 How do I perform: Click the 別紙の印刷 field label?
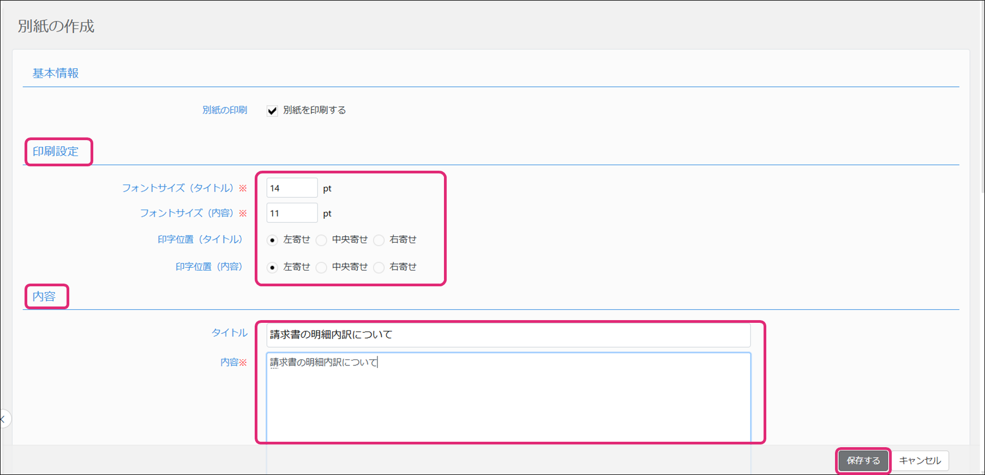(x=225, y=110)
